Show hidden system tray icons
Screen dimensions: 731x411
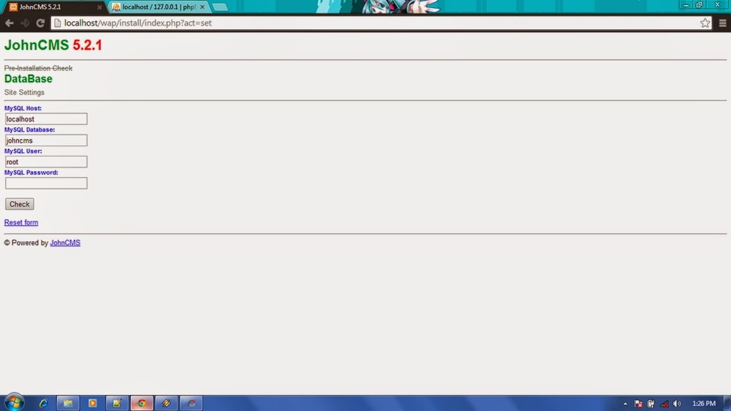[x=625, y=404]
